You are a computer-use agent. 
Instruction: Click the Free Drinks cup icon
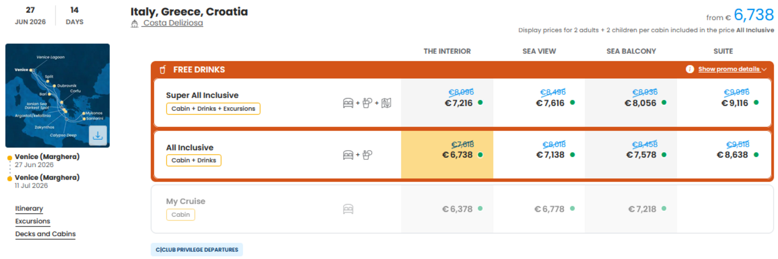pyautogui.click(x=163, y=70)
